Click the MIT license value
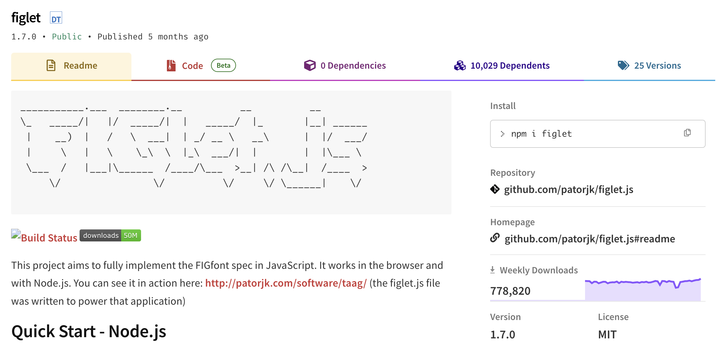The height and width of the screenshot is (345, 727). tap(607, 334)
